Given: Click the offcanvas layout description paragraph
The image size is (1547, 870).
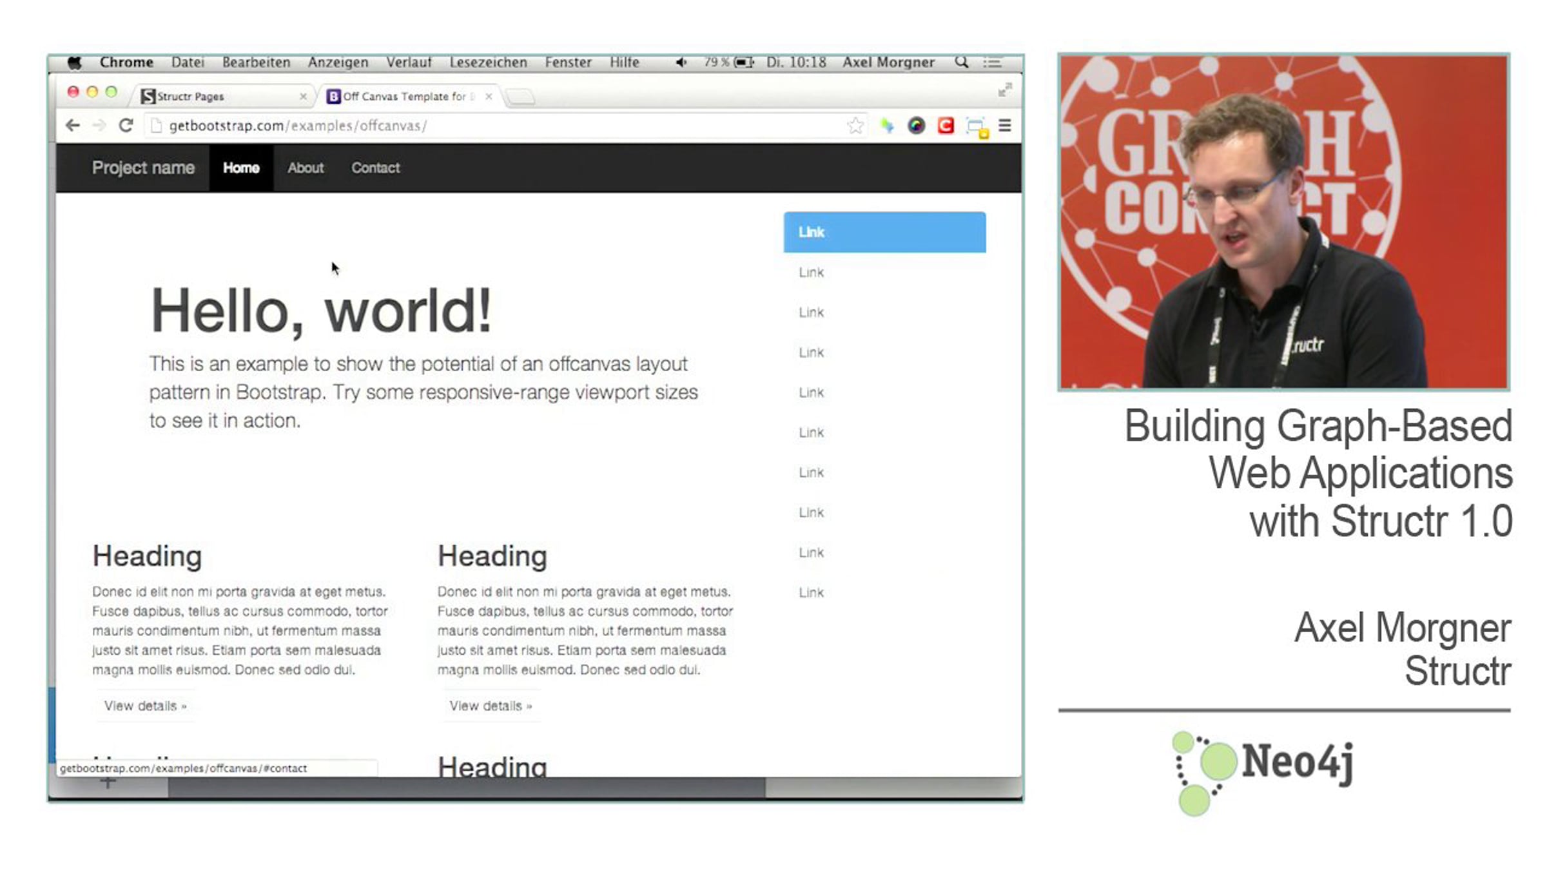Looking at the screenshot, I should 423,392.
